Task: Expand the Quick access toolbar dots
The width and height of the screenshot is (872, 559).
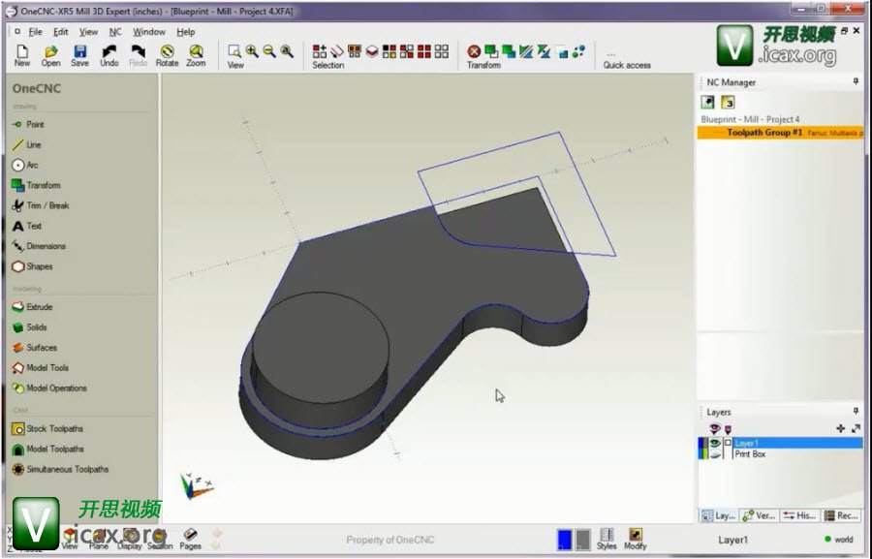Action: click(611, 54)
